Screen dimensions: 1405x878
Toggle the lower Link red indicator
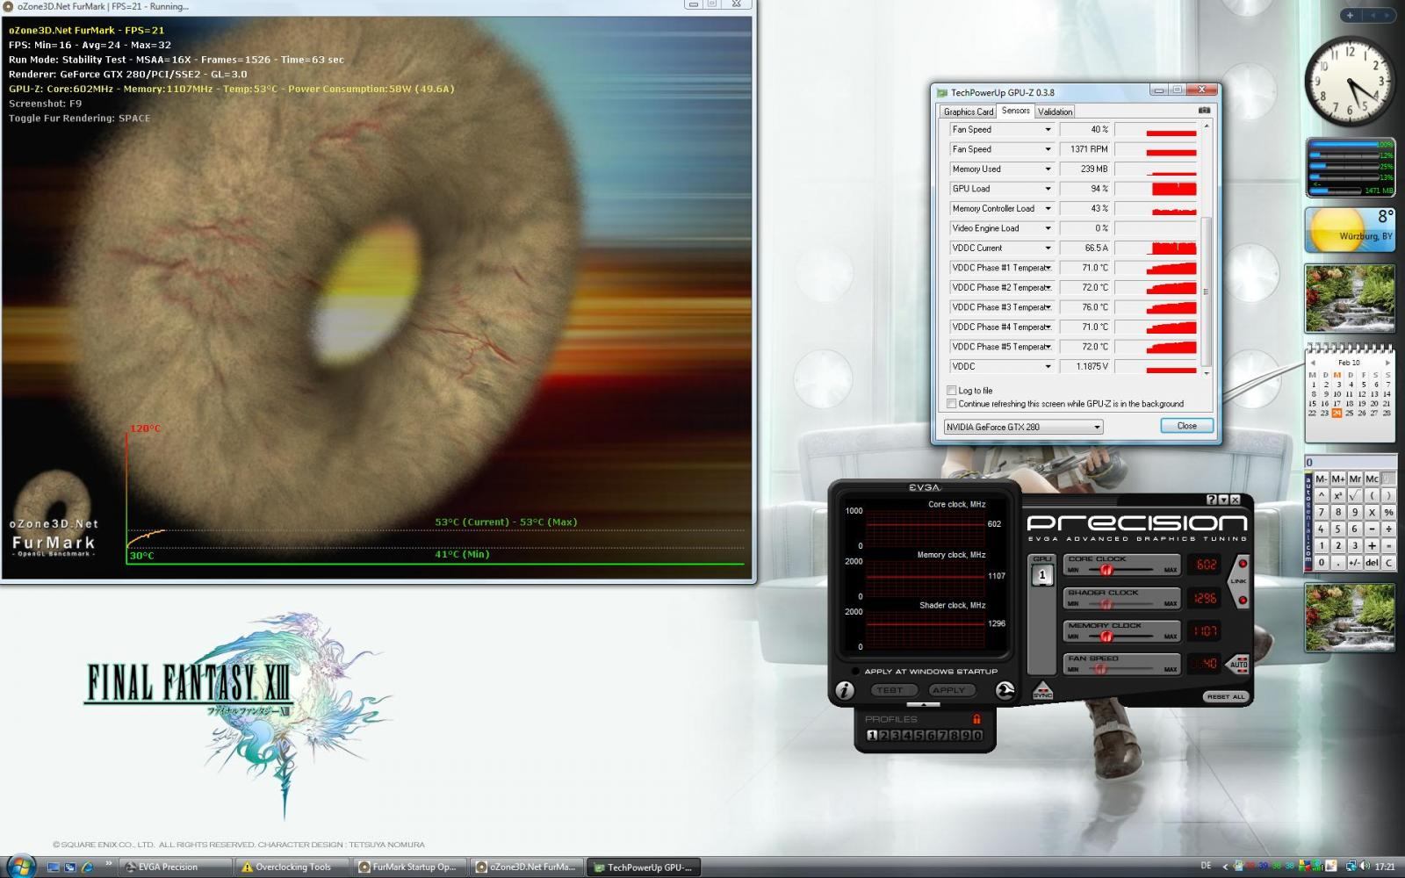click(1243, 601)
